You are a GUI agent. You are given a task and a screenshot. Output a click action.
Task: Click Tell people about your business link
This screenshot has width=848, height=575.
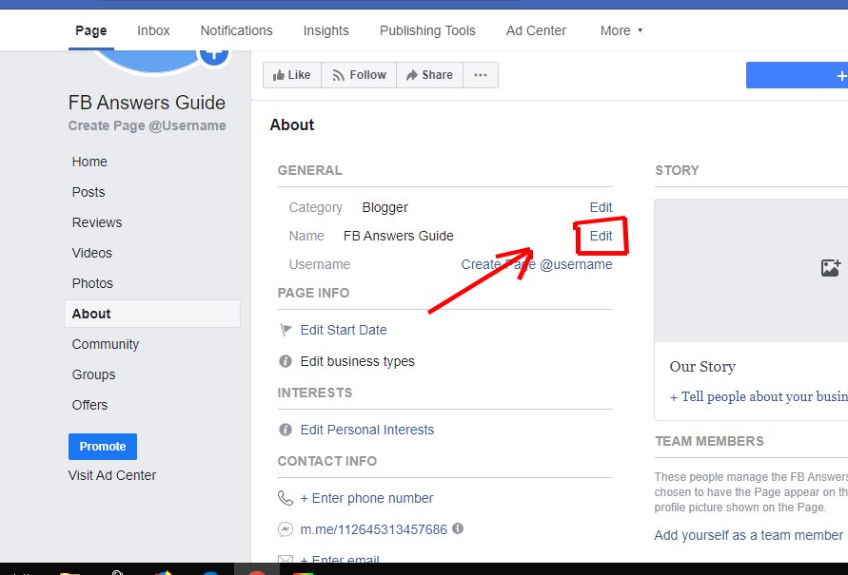[x=759, y=397]
